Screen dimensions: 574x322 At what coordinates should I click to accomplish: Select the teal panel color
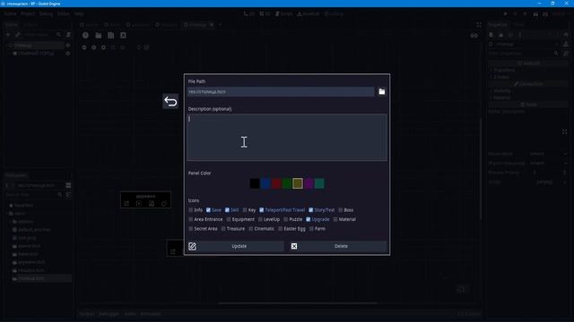(319, 183)
